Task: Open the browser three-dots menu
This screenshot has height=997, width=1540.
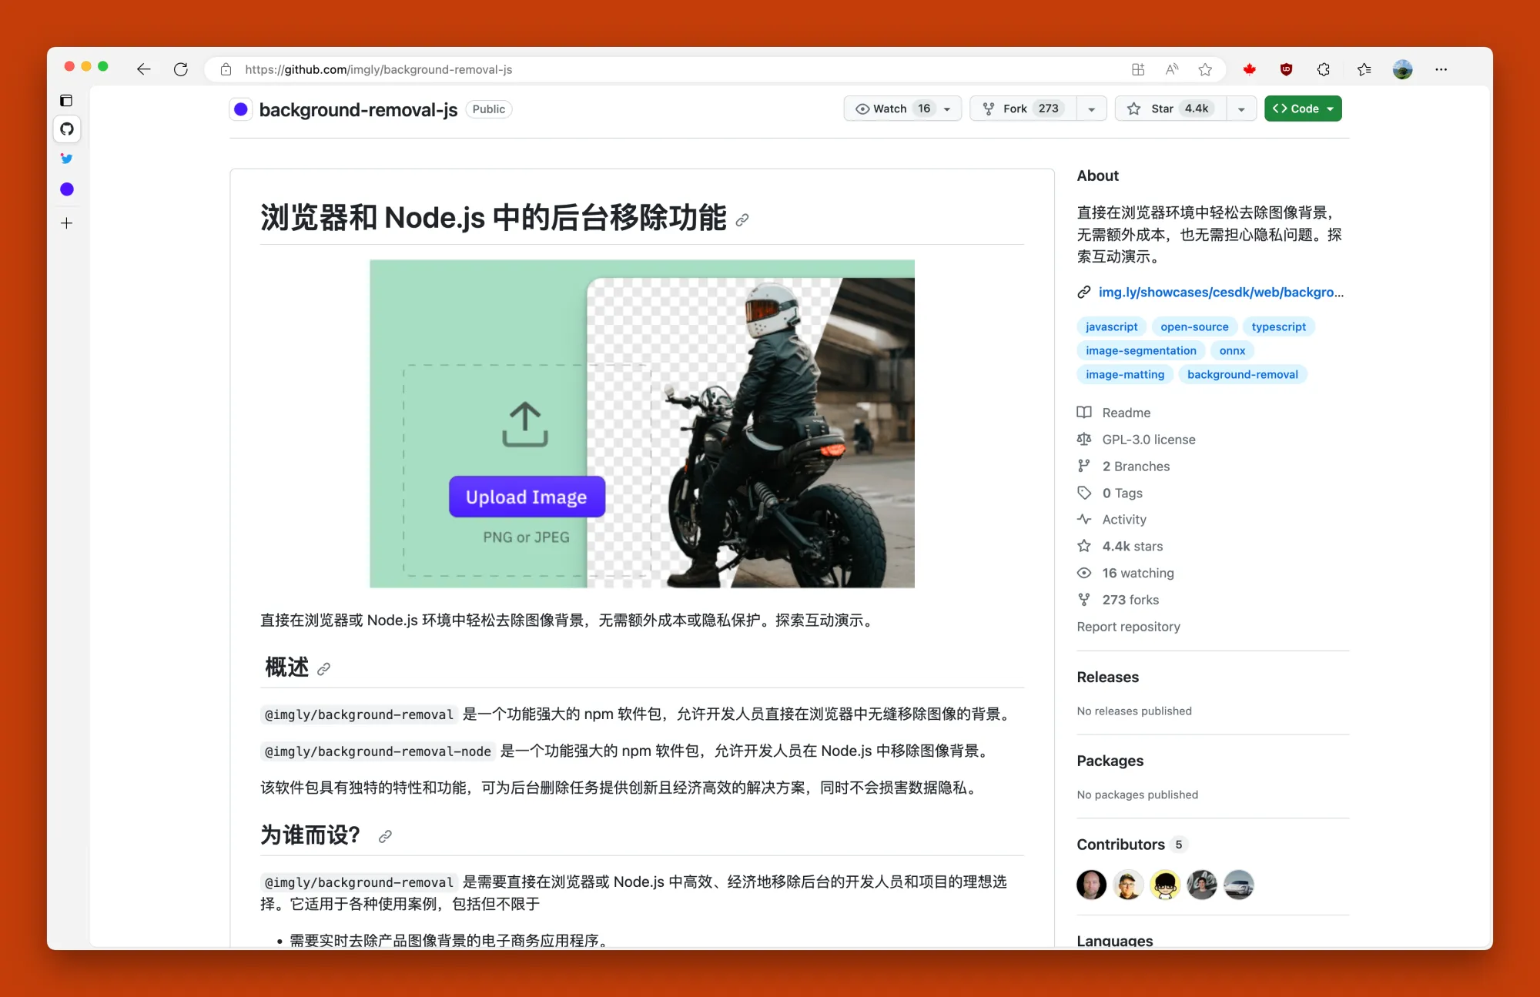Action: coord(1441,69)
